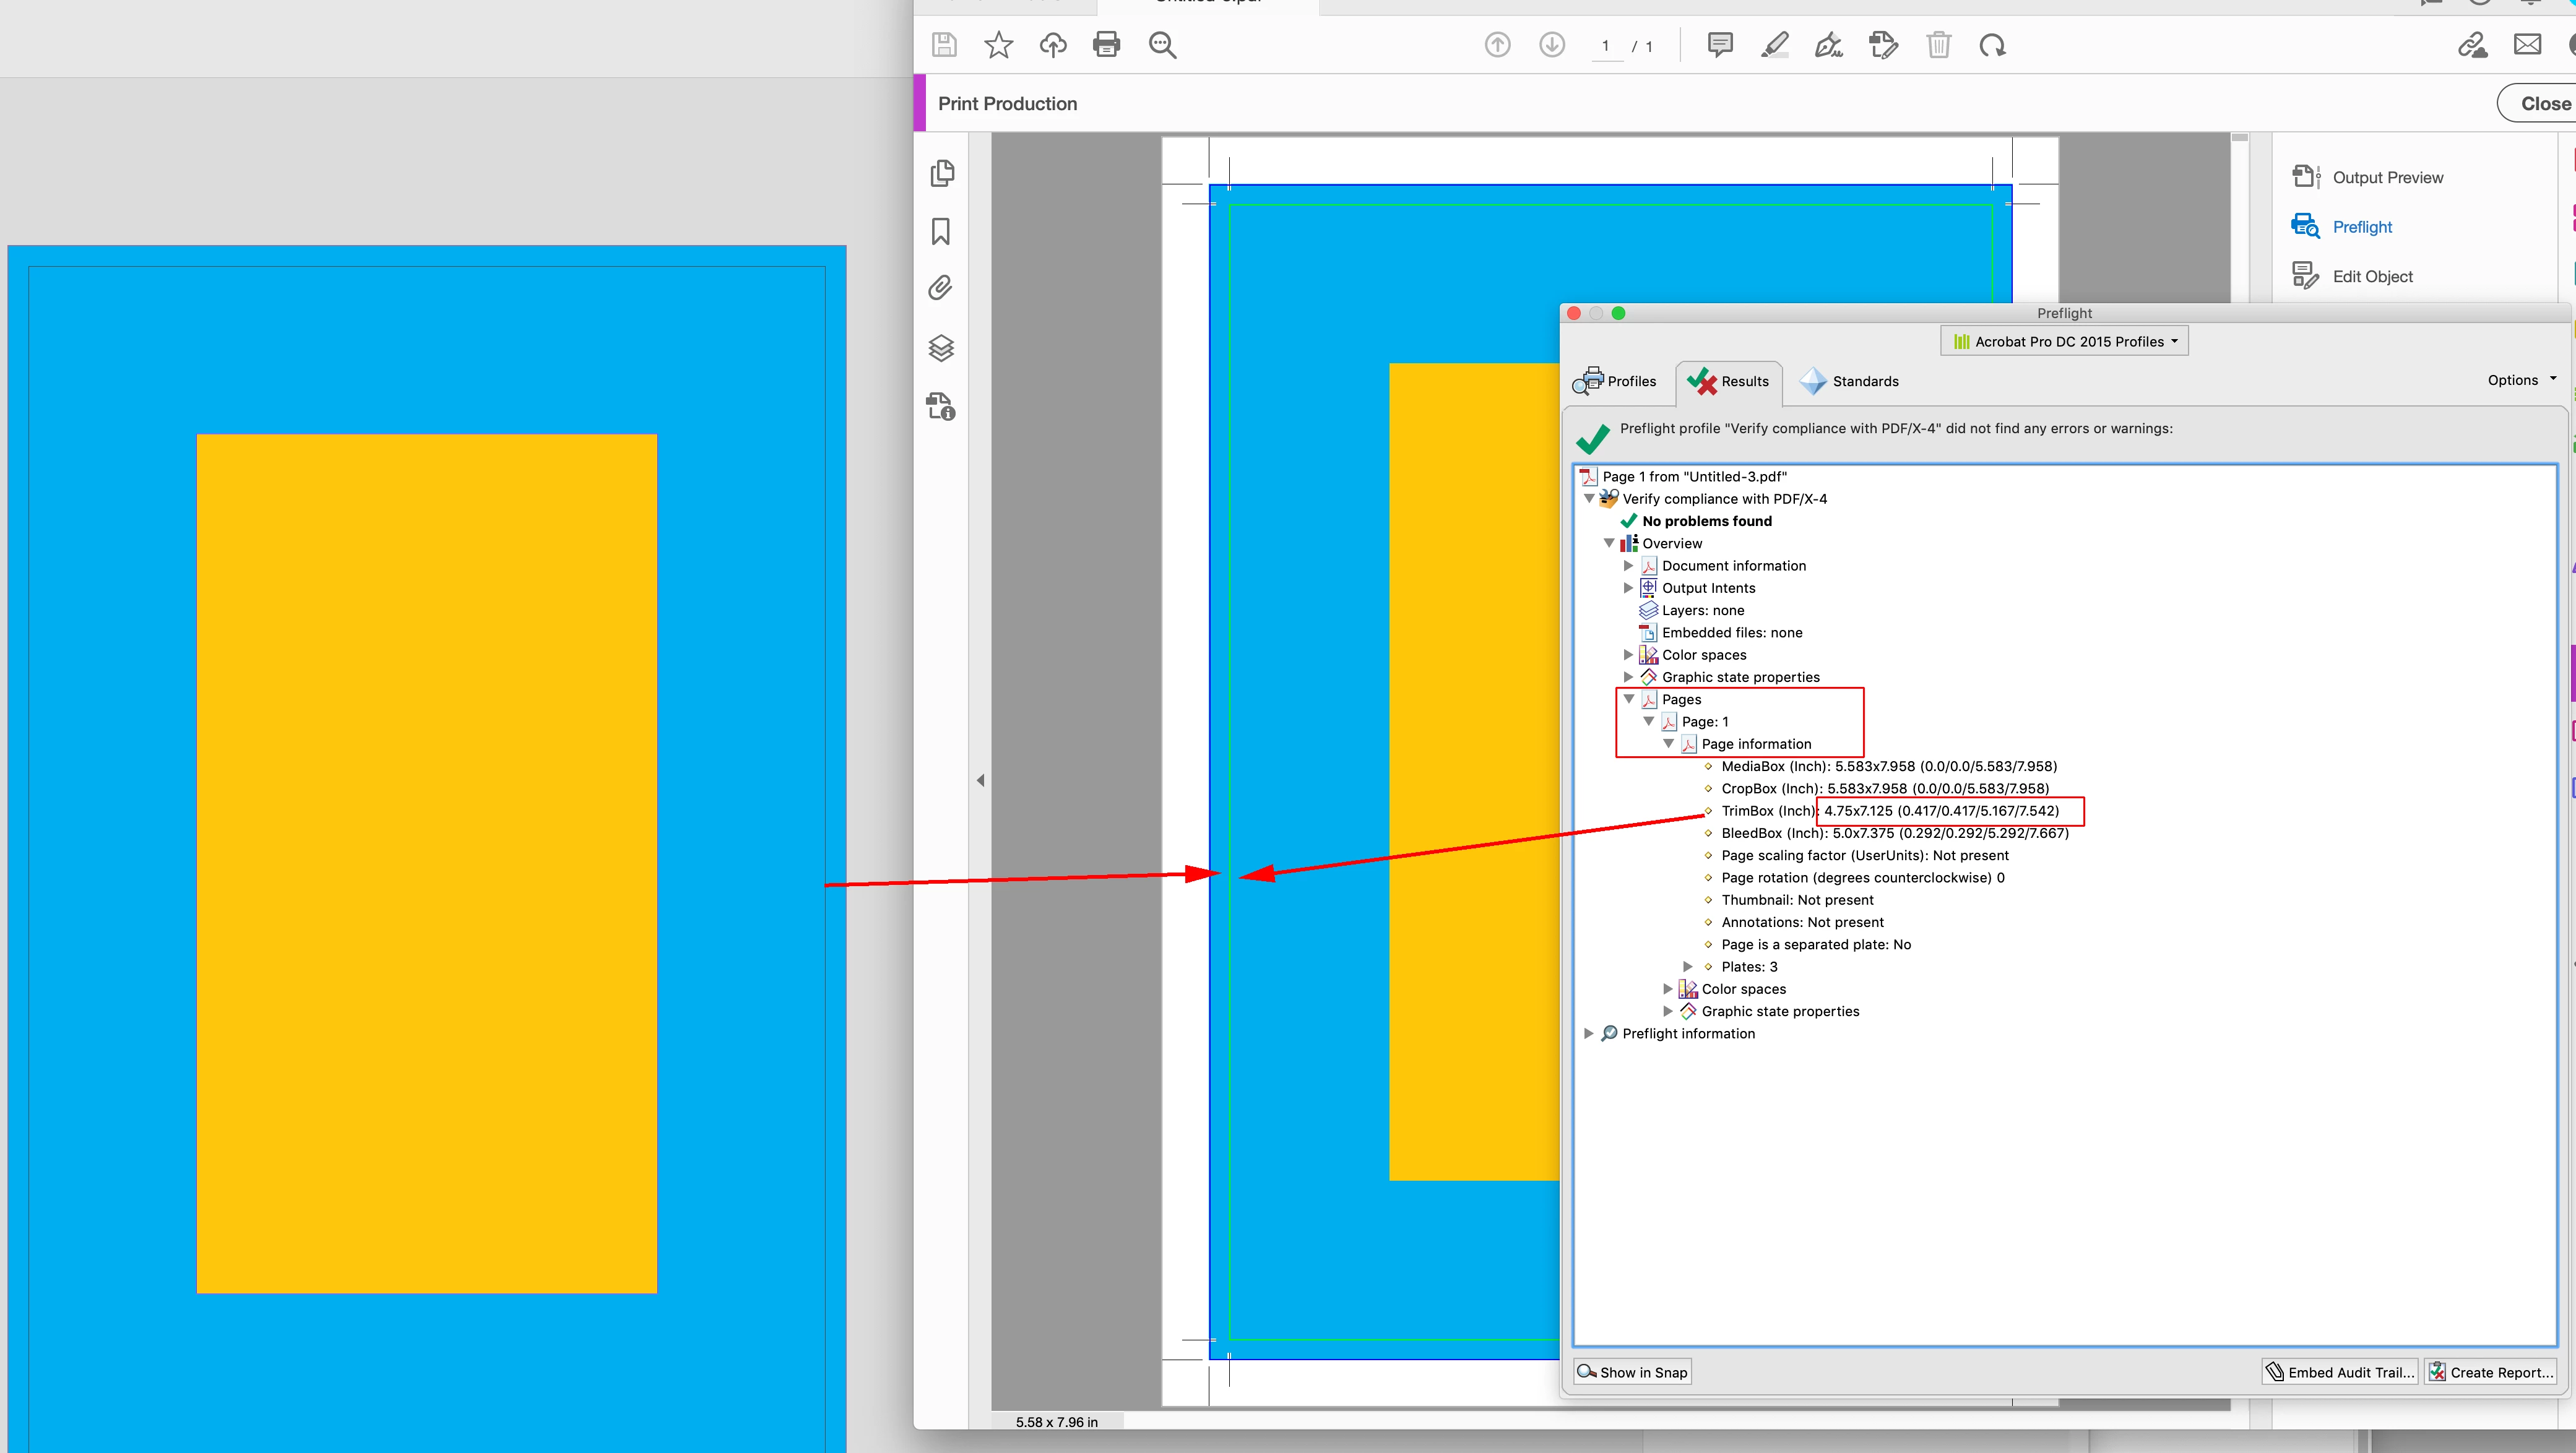The height and width of the screenshot is (1453, 2576).
Task: Open page thumbnails panel icon
Action: click(x=941, y=173)
